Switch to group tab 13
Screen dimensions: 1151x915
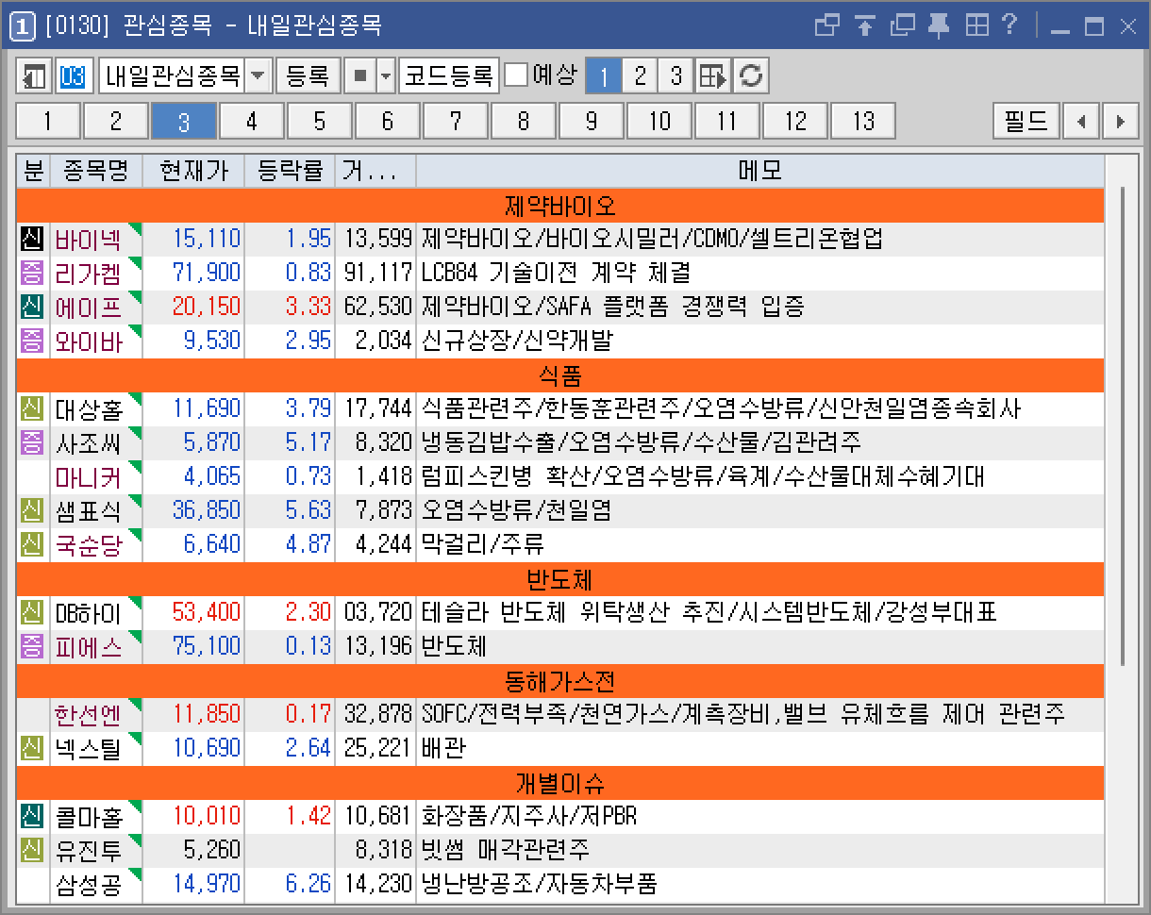pyautogui.click(x=863, y=122)
